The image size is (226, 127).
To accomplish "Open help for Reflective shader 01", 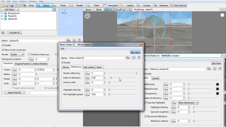I will coord(220,69).
